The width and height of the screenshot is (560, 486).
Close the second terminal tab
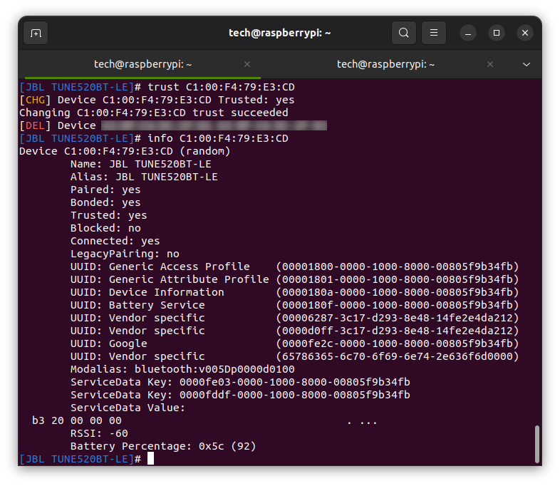point(490,64)
